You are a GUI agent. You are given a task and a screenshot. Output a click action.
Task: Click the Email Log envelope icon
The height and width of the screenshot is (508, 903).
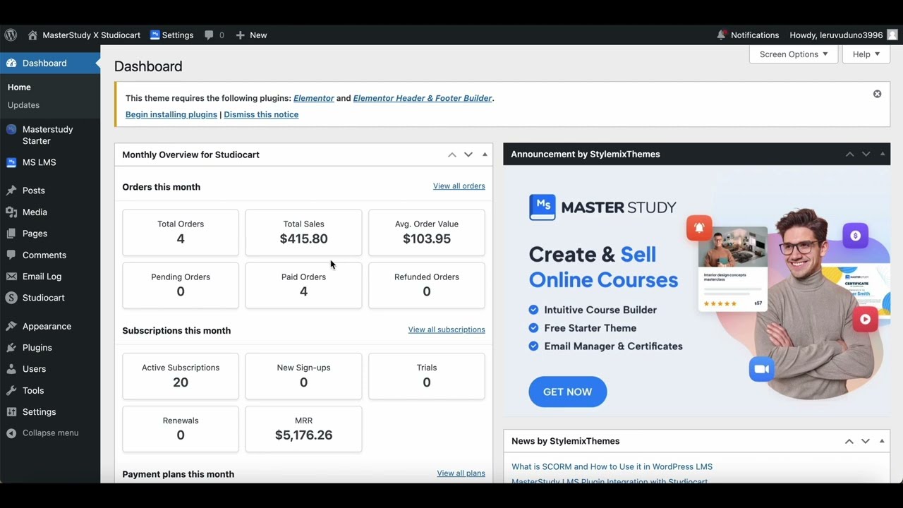[x=11, y=277]
